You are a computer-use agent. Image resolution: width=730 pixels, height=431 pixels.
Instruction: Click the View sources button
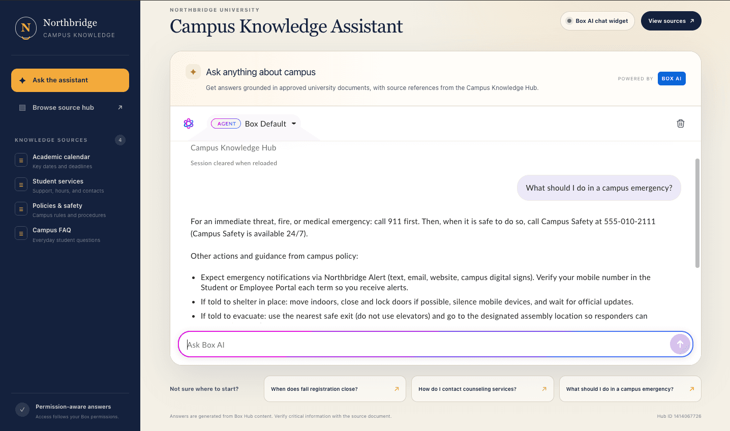(671, 21)
